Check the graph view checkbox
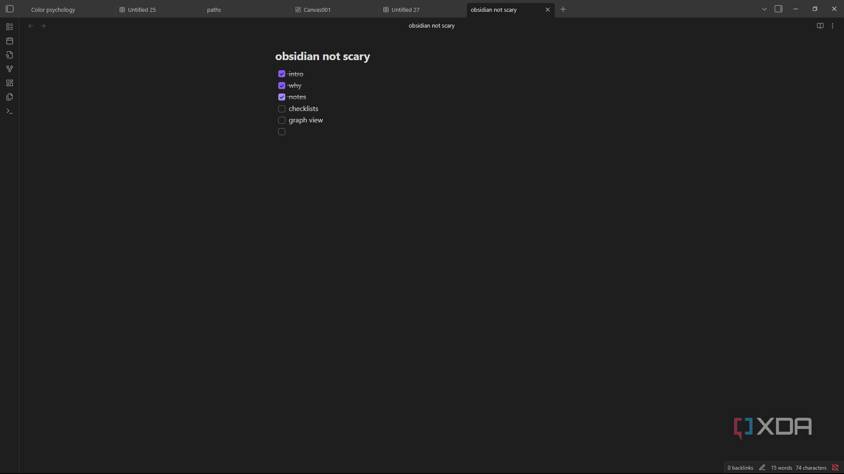 [282, 120]
